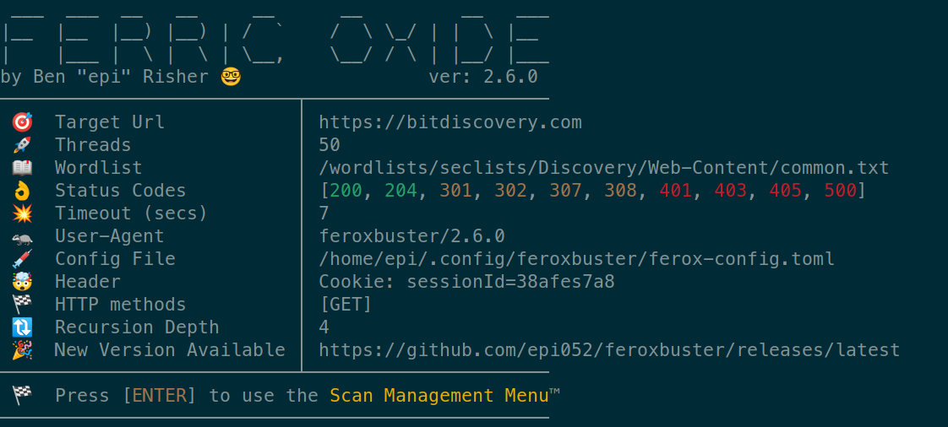Click the green 200 status code

point(346,191)
